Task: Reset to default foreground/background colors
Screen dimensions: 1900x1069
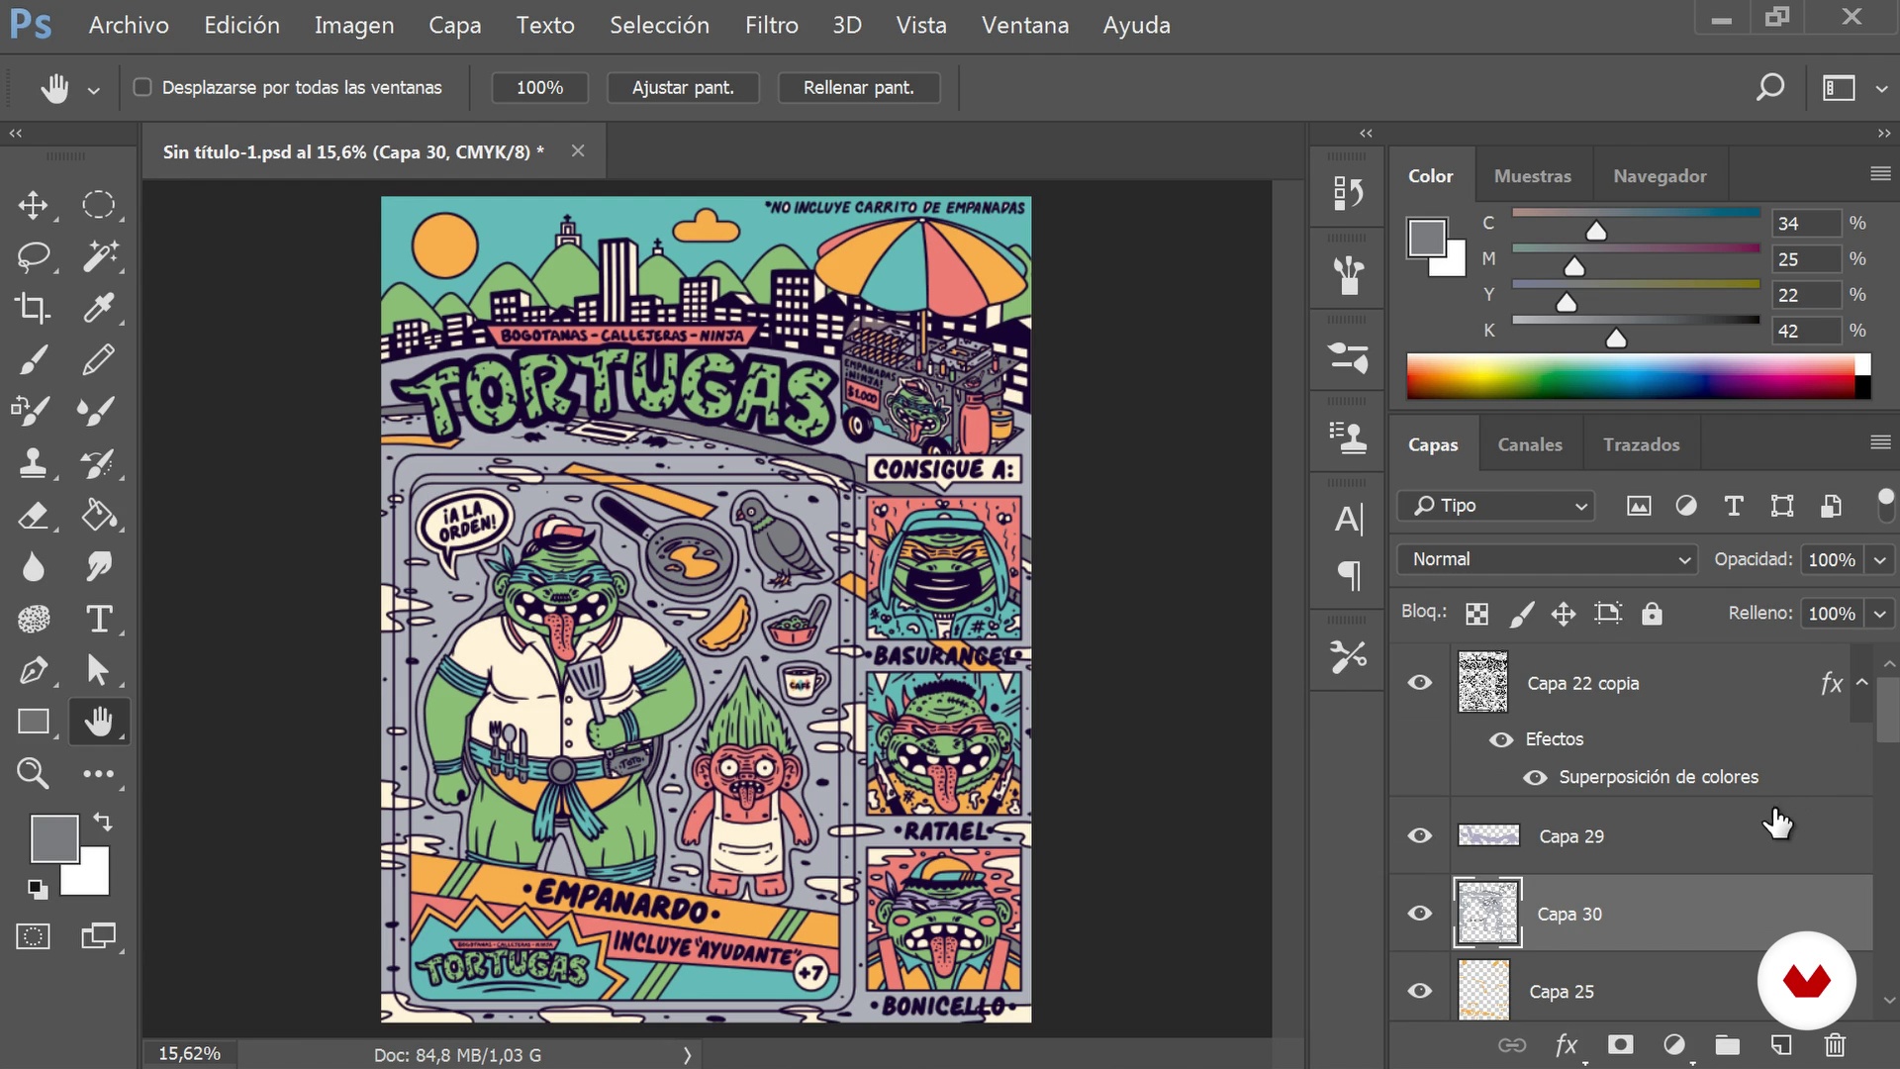Action: coord(37,889)
